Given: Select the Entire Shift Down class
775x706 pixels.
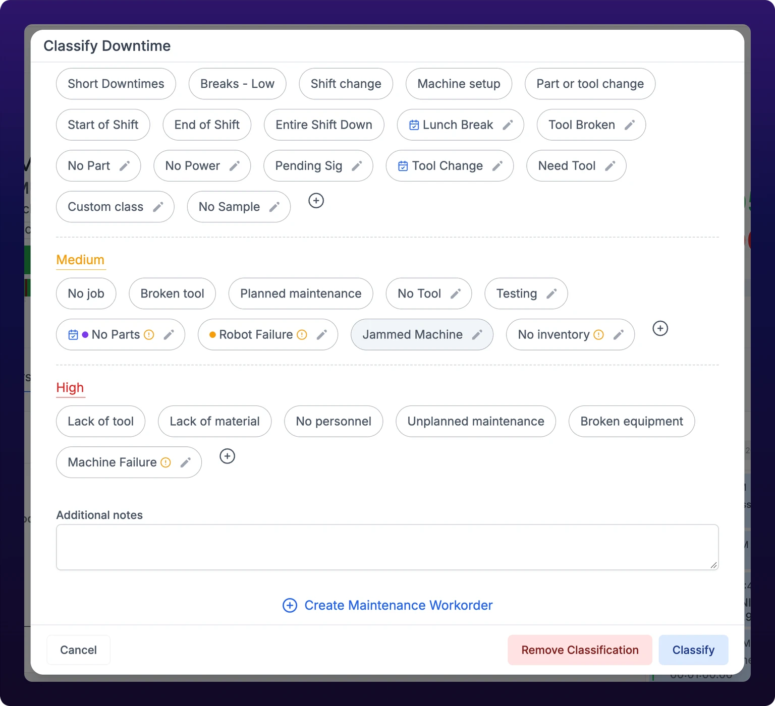Looking at the screenshot, I should tap(324, 125).
